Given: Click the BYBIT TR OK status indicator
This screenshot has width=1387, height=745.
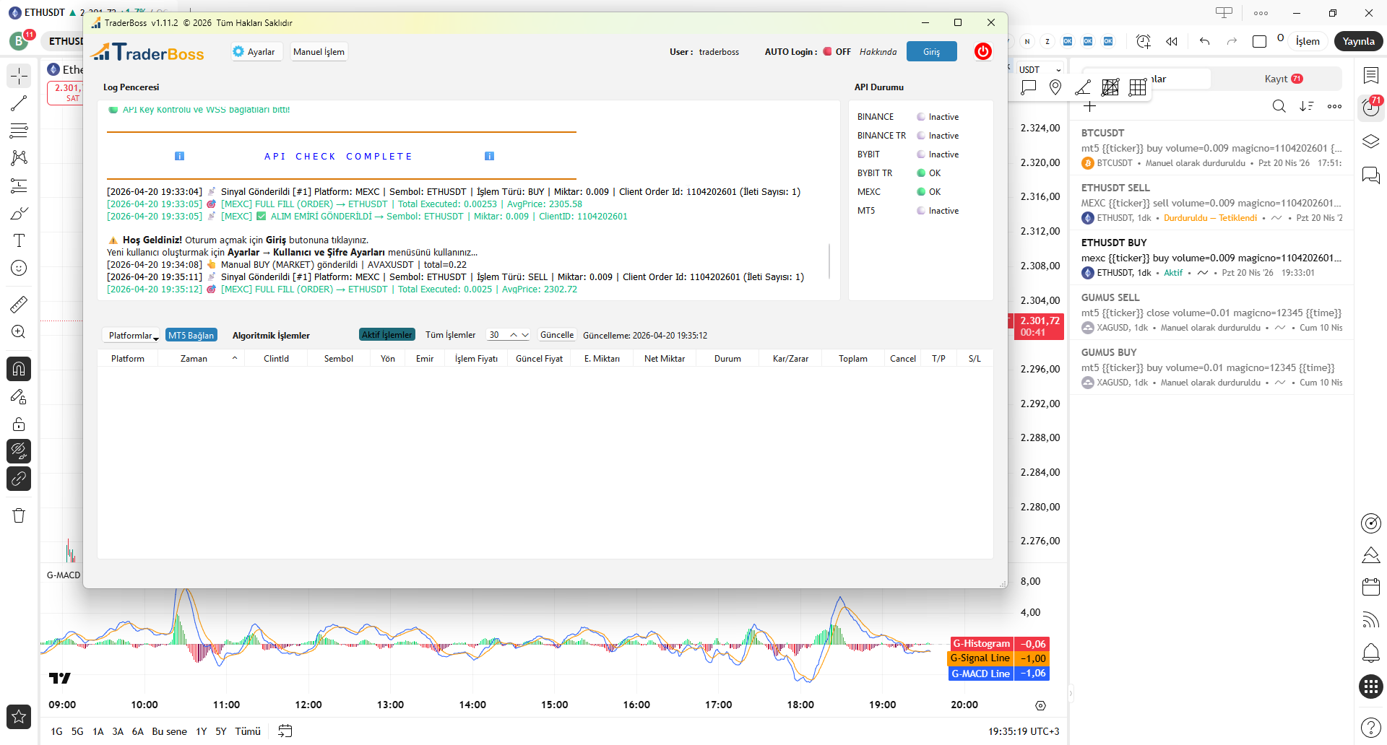Looking at the screenshot, I should click(x=929, y=173).
